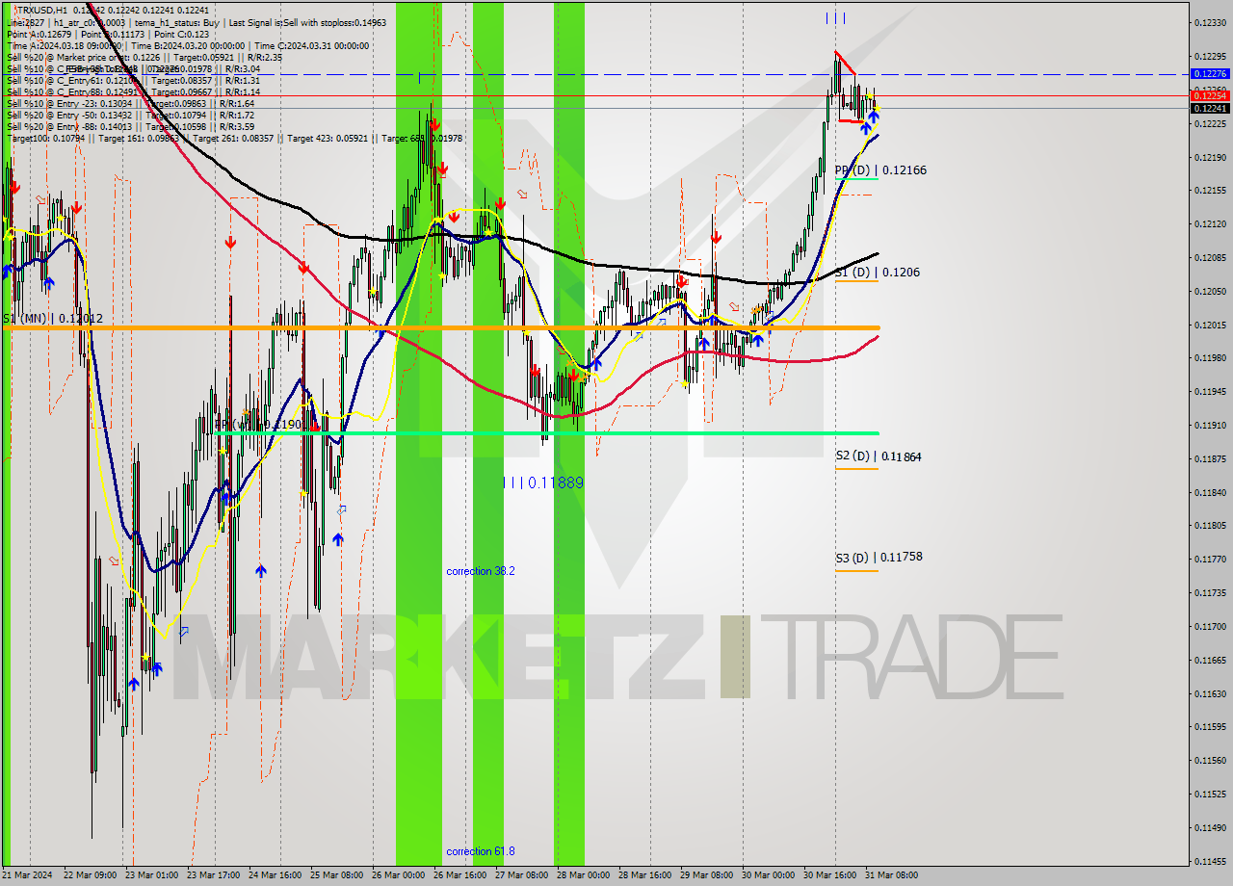1233x886 pixels.
Task: Click the '26 Mar 16:00' time label
Action: tap(459, 875)
